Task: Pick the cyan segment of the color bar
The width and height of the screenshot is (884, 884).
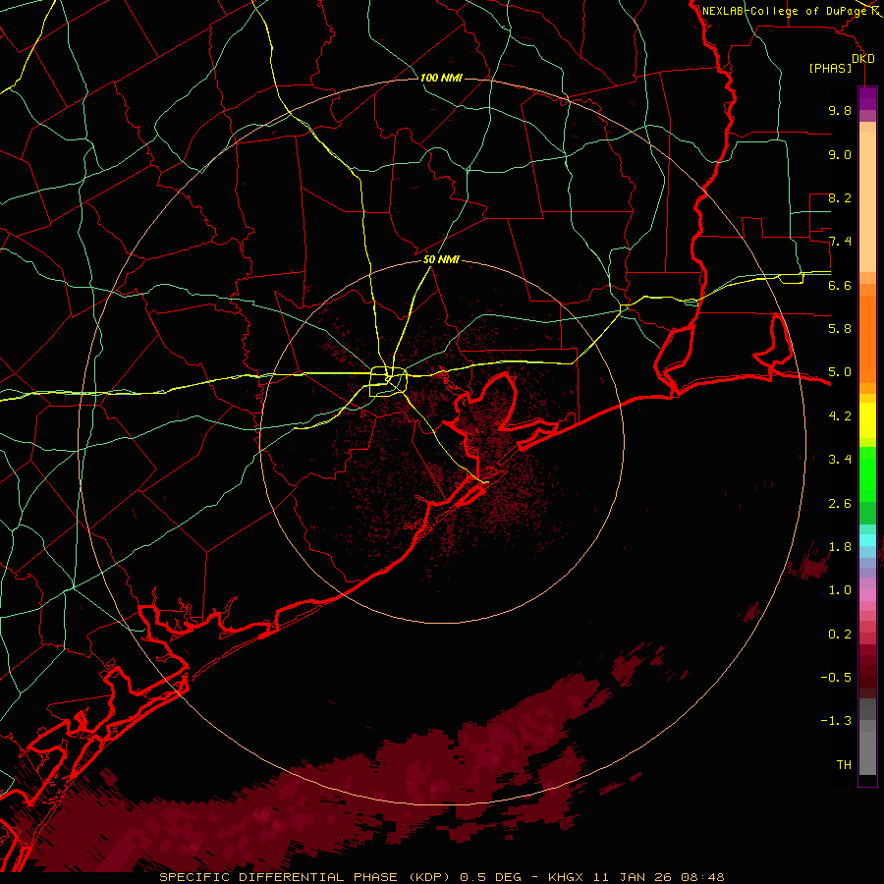Action: tap(867, 540)
